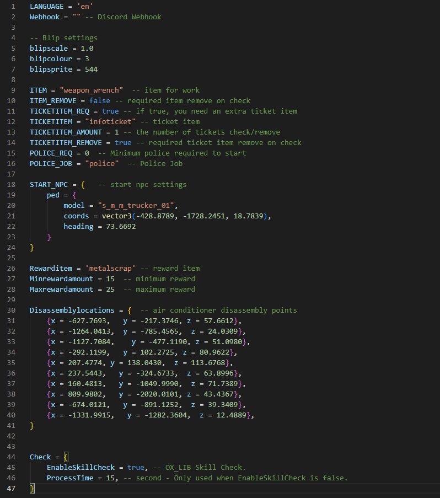440x498 pixels.
Task: Click the value -477.1190 on line 33
Action: tap(168, 342)
